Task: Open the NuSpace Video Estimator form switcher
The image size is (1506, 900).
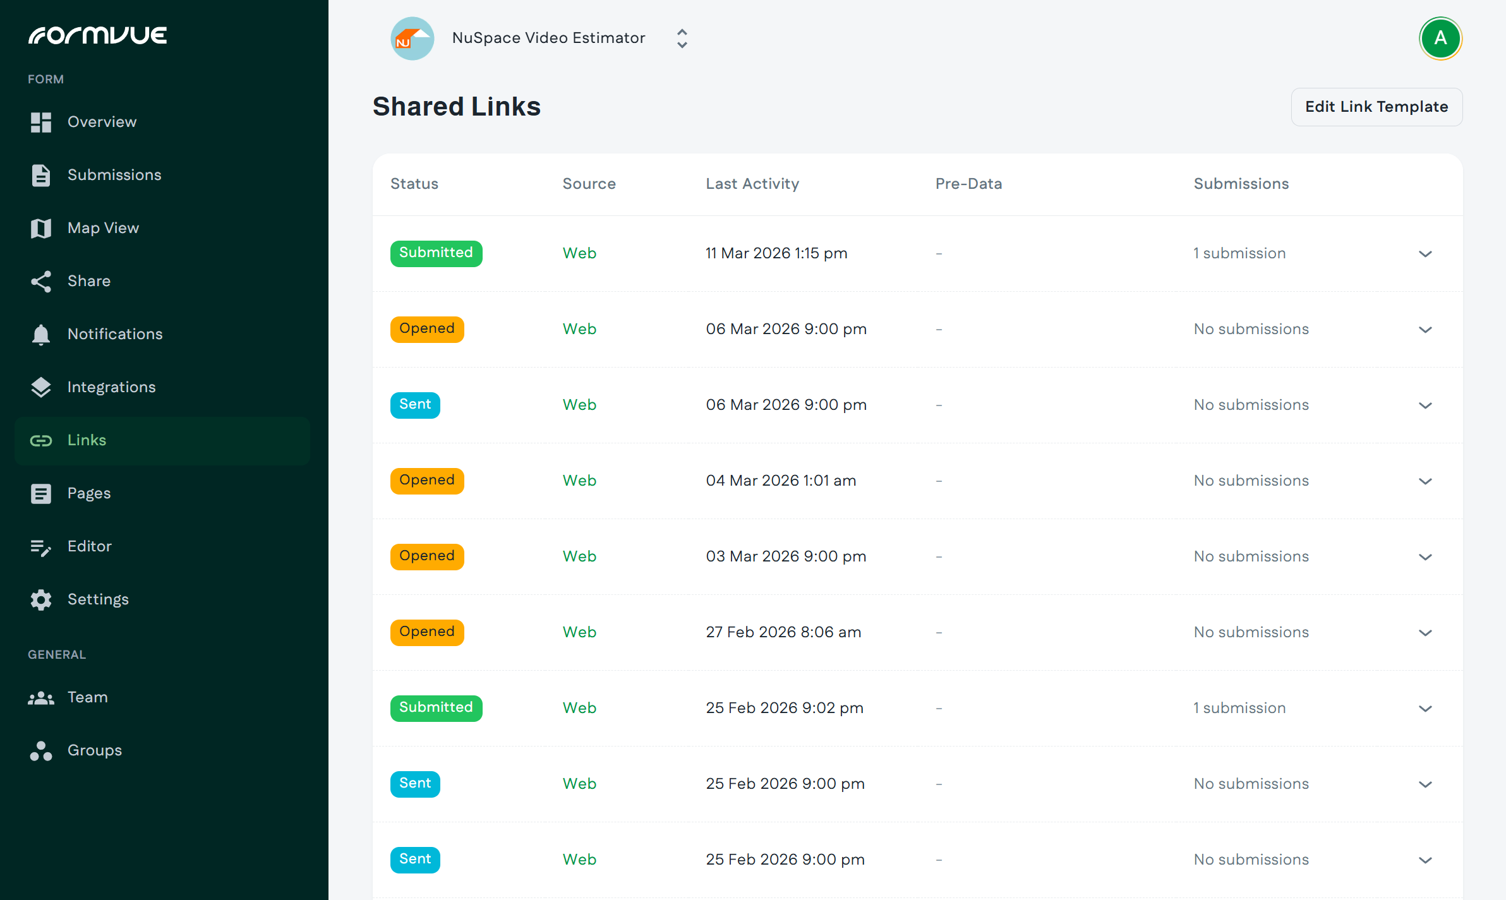Action: (682, 39)
